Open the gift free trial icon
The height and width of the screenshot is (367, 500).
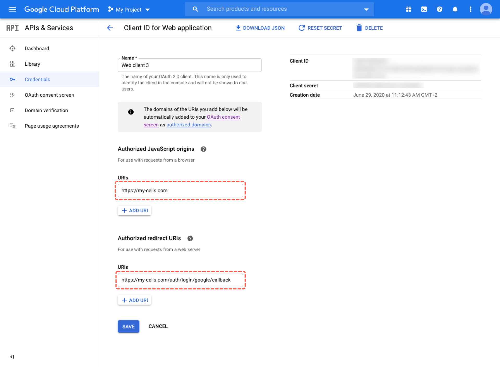[408, 9]
